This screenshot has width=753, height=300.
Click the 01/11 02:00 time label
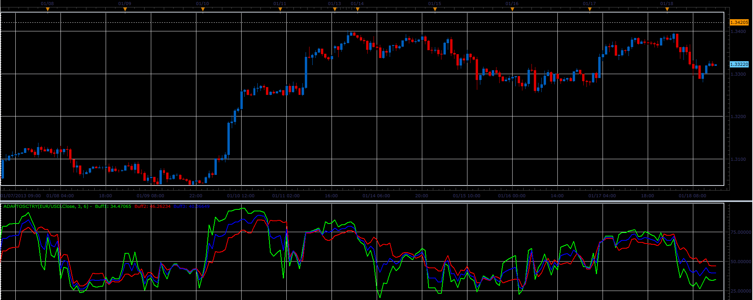(286, 196)
